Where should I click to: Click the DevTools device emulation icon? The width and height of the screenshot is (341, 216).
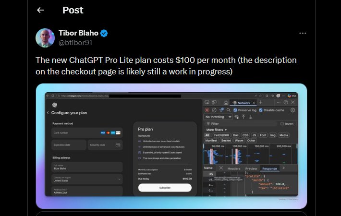click(x=214, y=102)
